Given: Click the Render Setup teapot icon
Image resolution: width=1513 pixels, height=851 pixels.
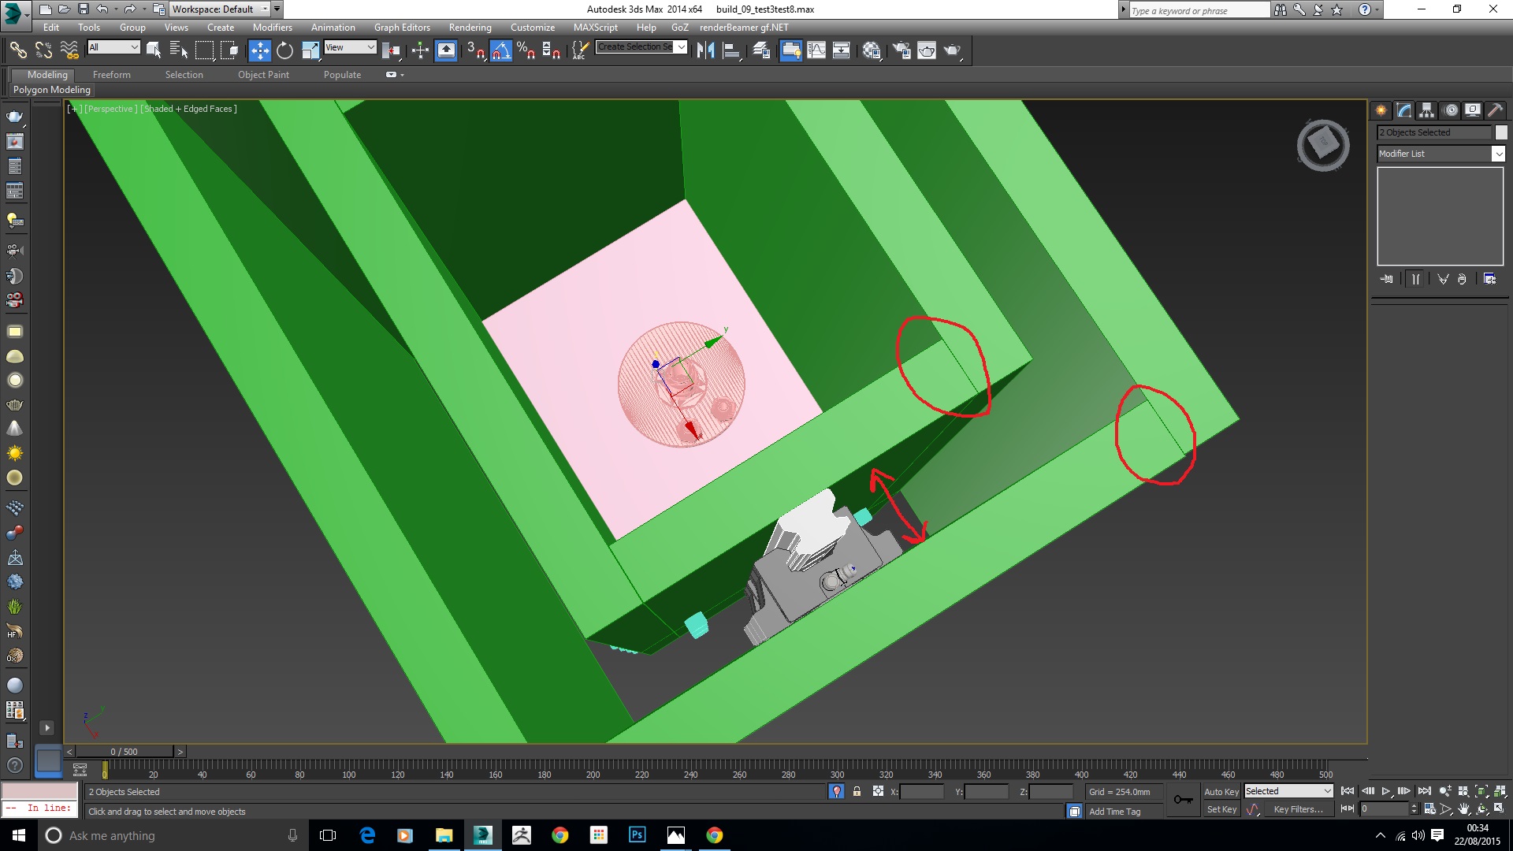Looking at the screenshot, I should [901, 50].
